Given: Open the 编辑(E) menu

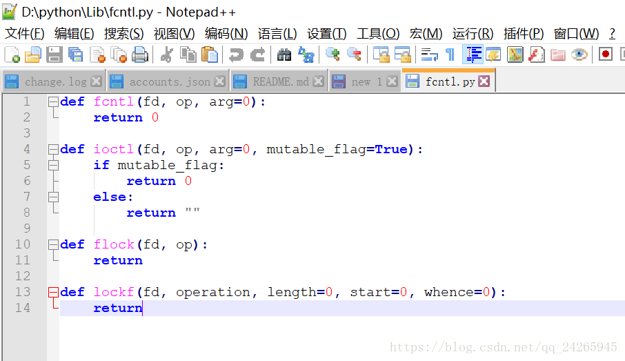Looking at the screenshot, I should 74,34.
